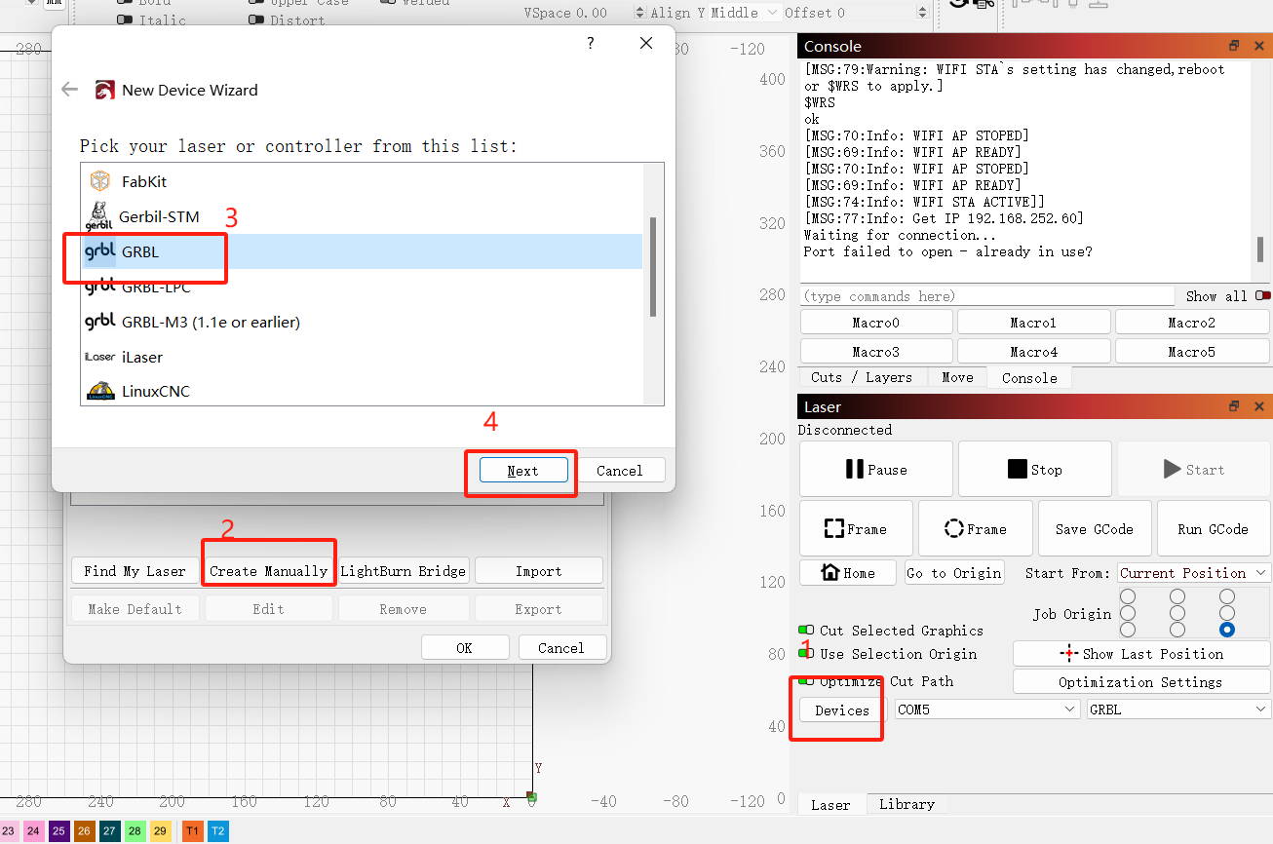The width and height of the screenshot is (1273, 844).
Task: Open the Devices button in Laser panel
Action: (x=842, y=710)
